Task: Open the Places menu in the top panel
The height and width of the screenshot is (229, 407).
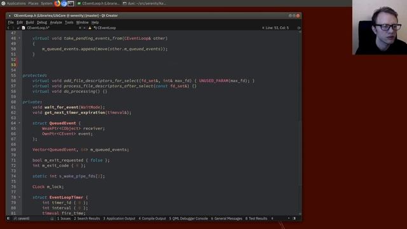Action: (x=33, y=3)
